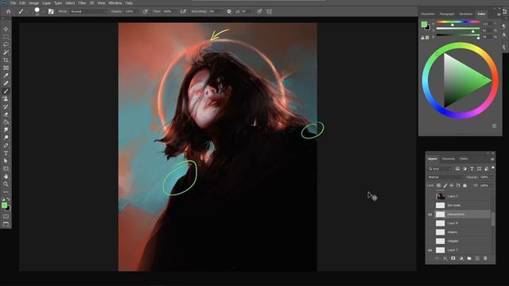Select the Rectangular Marquee tool
This screenshot has height=286, width=509.
(x=6, y=37)
